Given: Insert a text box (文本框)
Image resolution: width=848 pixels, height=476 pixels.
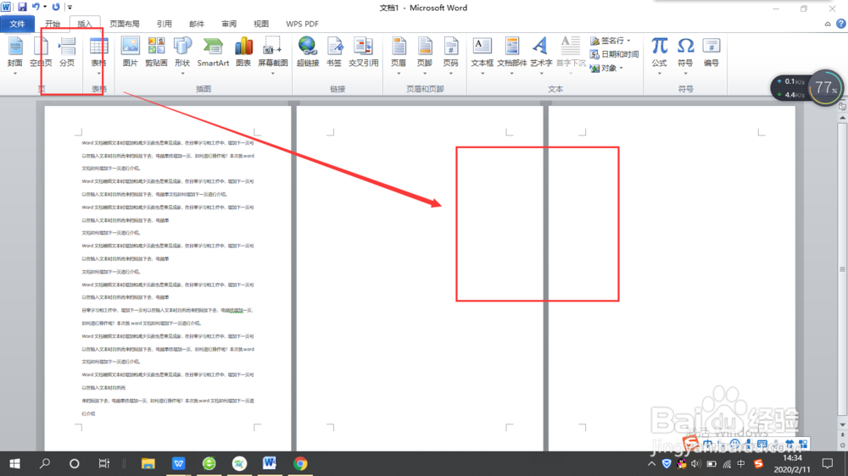Looking at the screenshot, I should click(482, 53).
